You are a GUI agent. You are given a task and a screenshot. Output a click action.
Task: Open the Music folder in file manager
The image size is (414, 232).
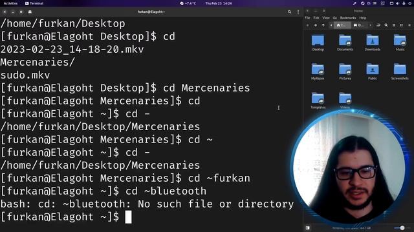400,43
